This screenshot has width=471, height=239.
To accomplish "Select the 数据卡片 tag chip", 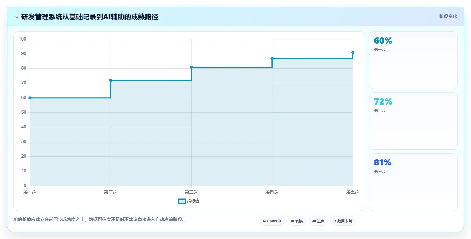I will pyautogui.click(x=343, y=221).
